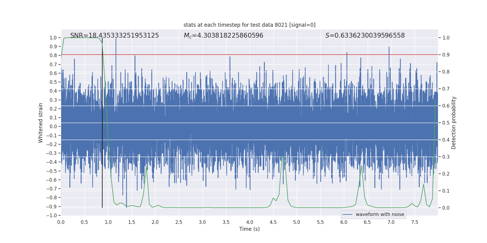Click the green curve peak near 4.7 seconds

[282, 156]
